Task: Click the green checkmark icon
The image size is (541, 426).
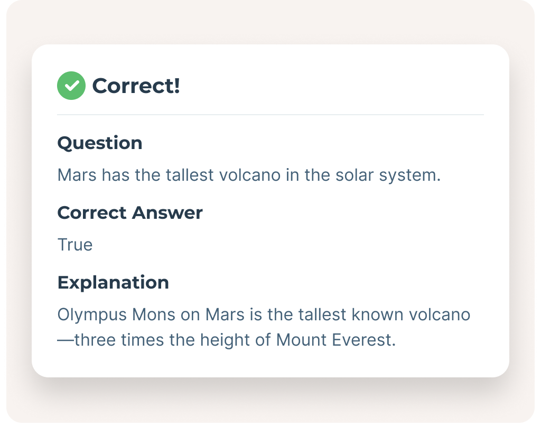Action: click(71, 86)
